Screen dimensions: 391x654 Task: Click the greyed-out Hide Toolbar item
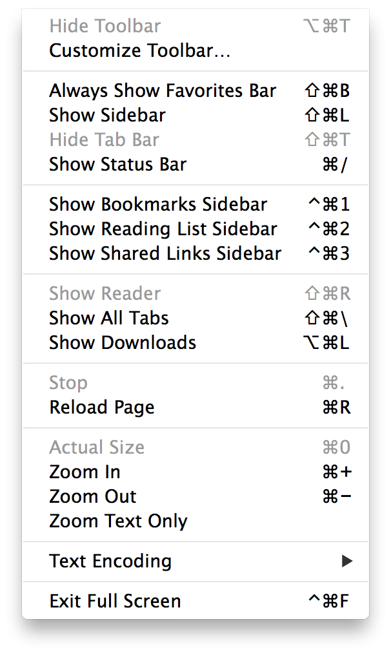(105, 26)
